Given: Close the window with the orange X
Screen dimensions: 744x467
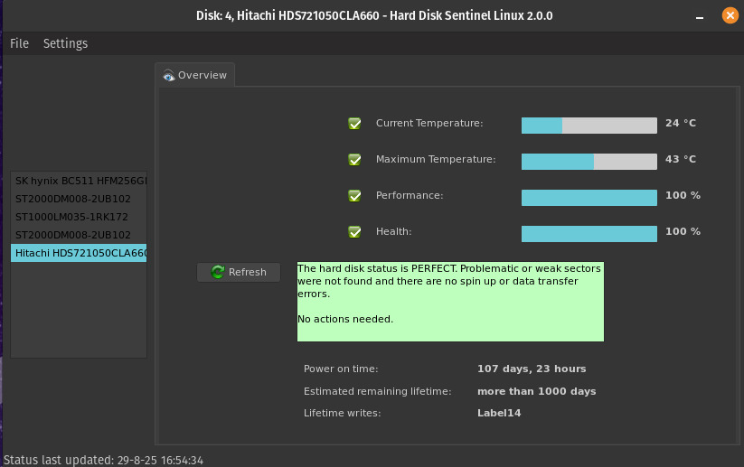Looking at the screenshot, I should point(730,15).
